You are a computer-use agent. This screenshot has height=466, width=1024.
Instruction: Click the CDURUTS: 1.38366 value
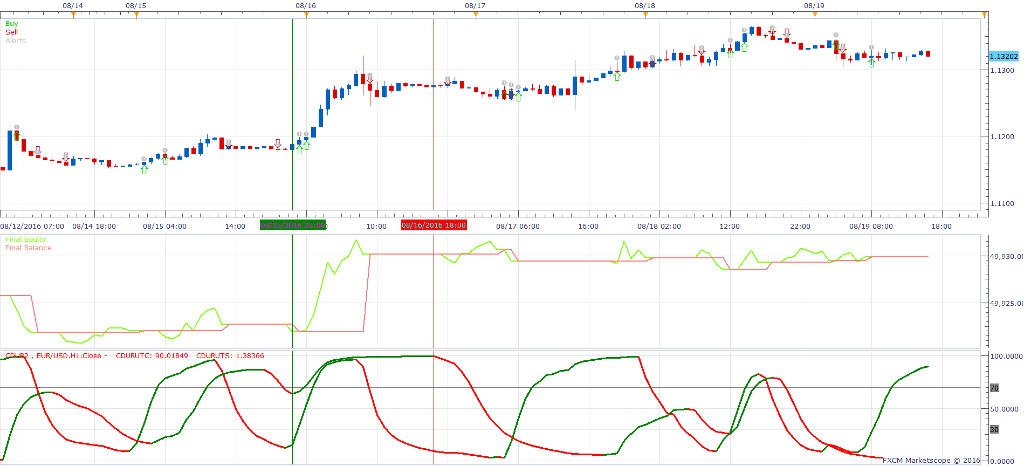pyautogui.click(x=230, y=356)
